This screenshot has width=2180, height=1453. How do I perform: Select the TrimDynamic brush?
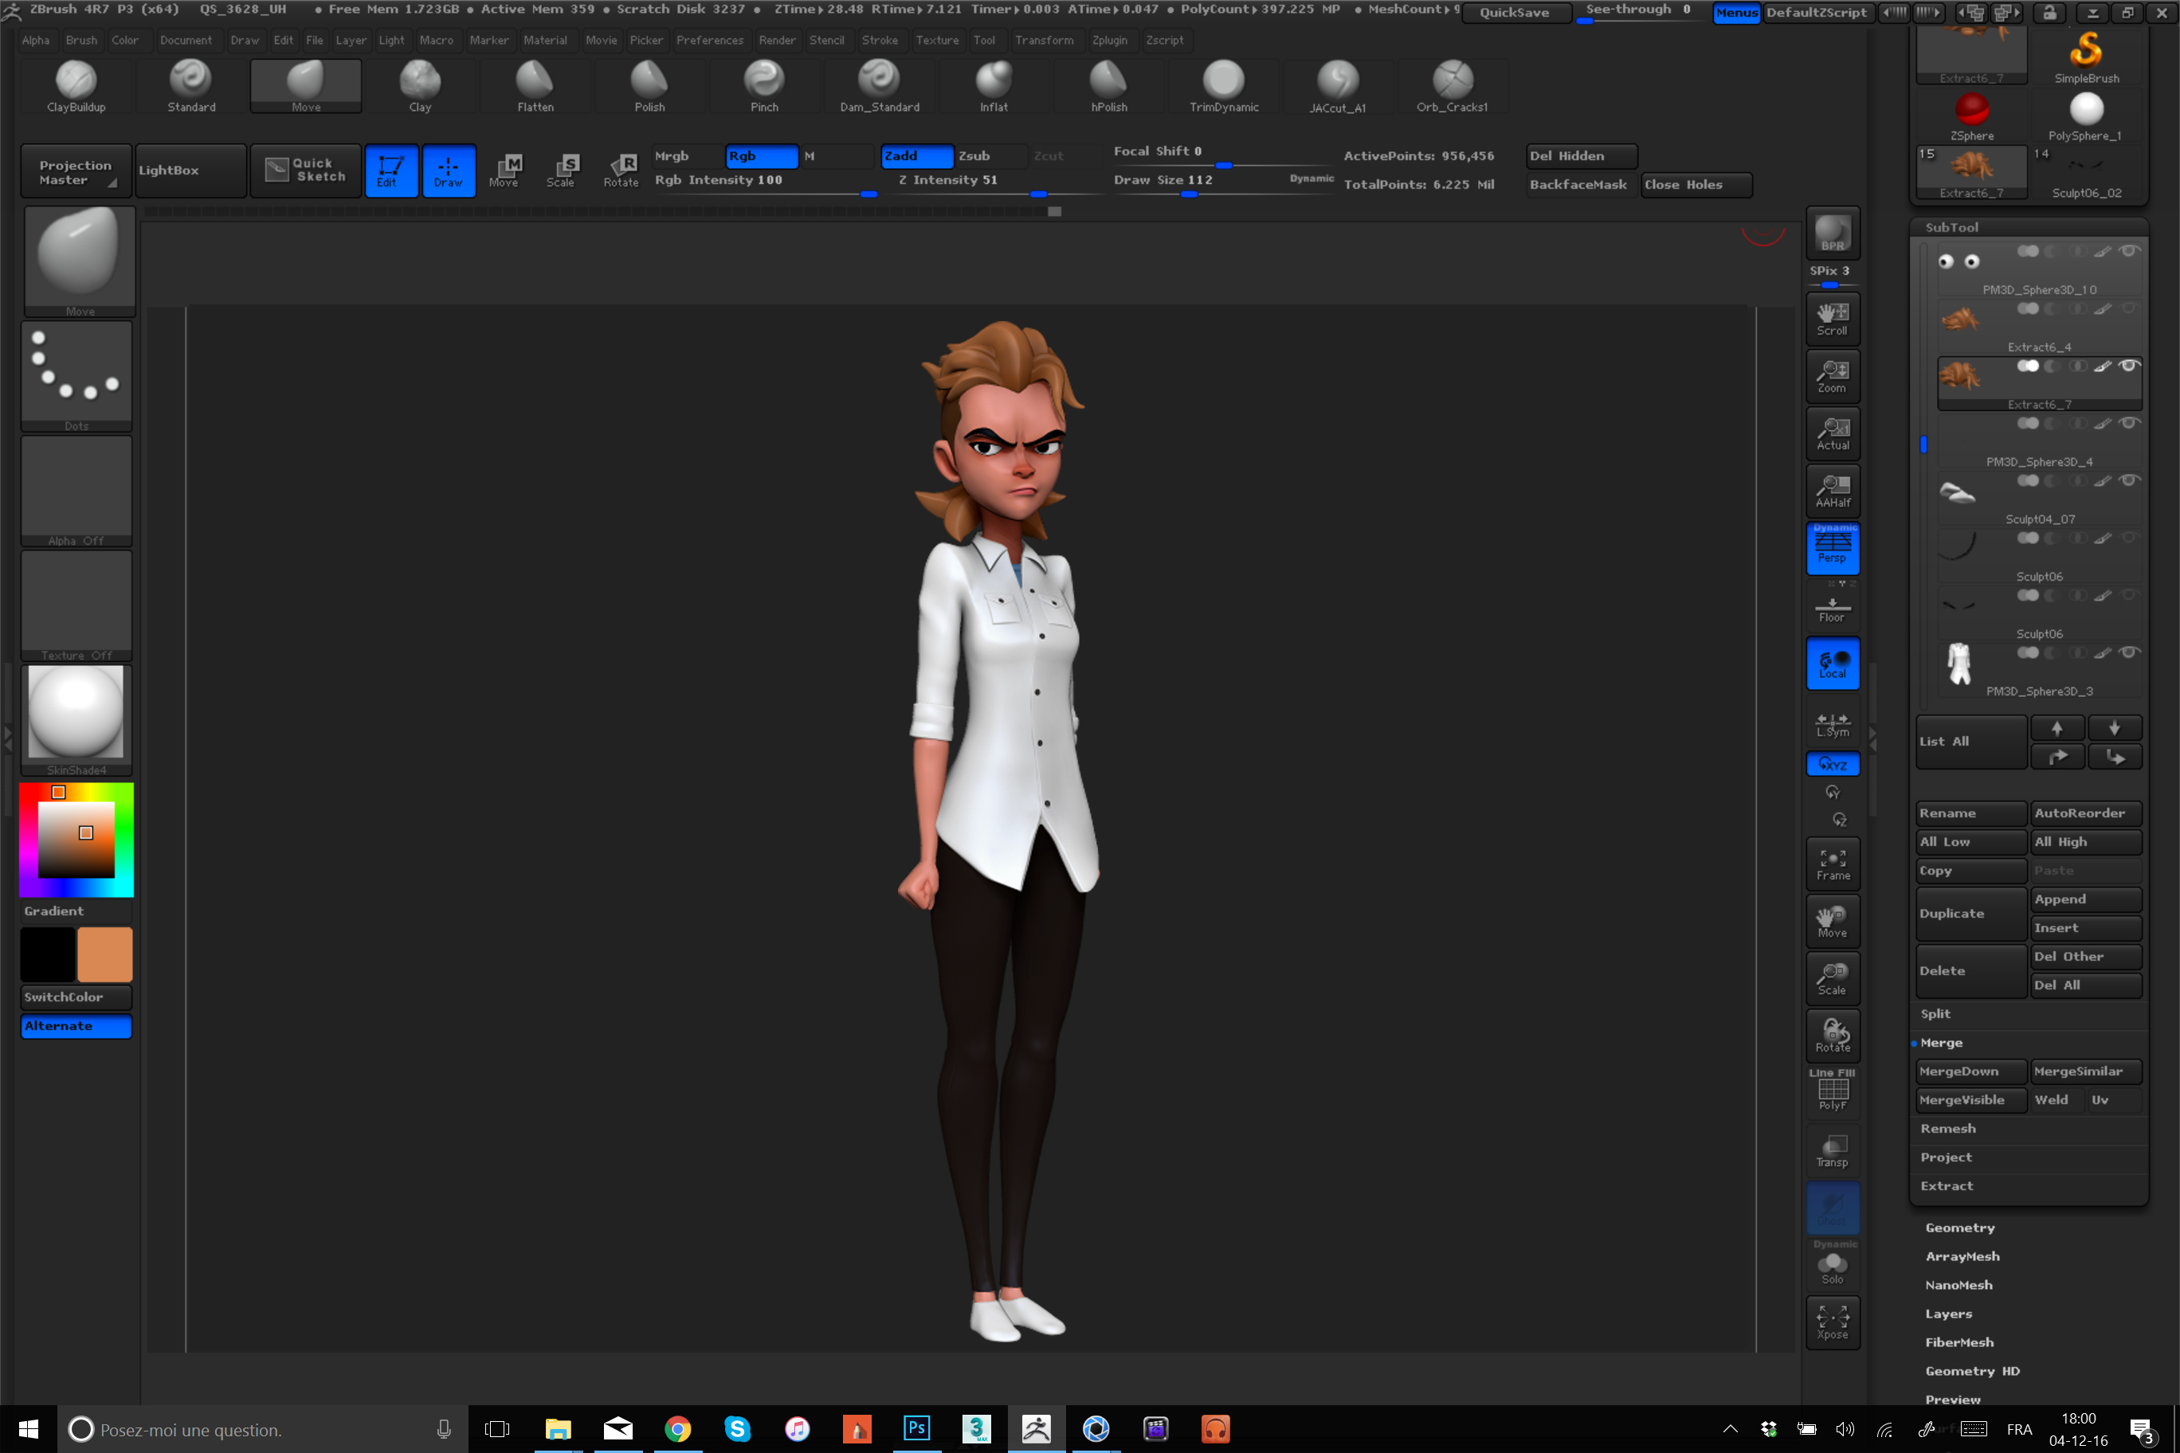1224,86
